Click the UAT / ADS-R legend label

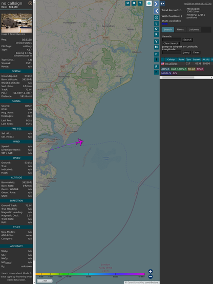click(179, 69)
